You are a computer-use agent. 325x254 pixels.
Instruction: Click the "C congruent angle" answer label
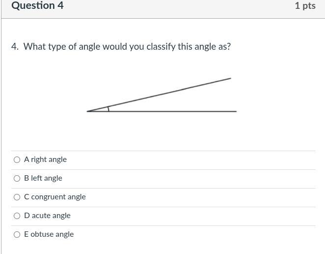click(55, 197)
